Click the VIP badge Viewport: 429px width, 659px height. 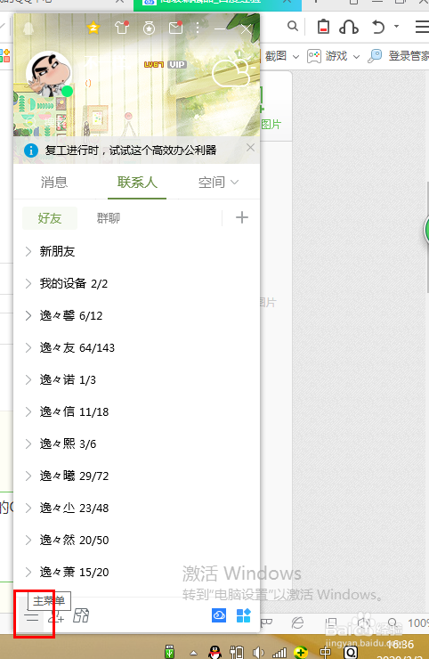177,65
